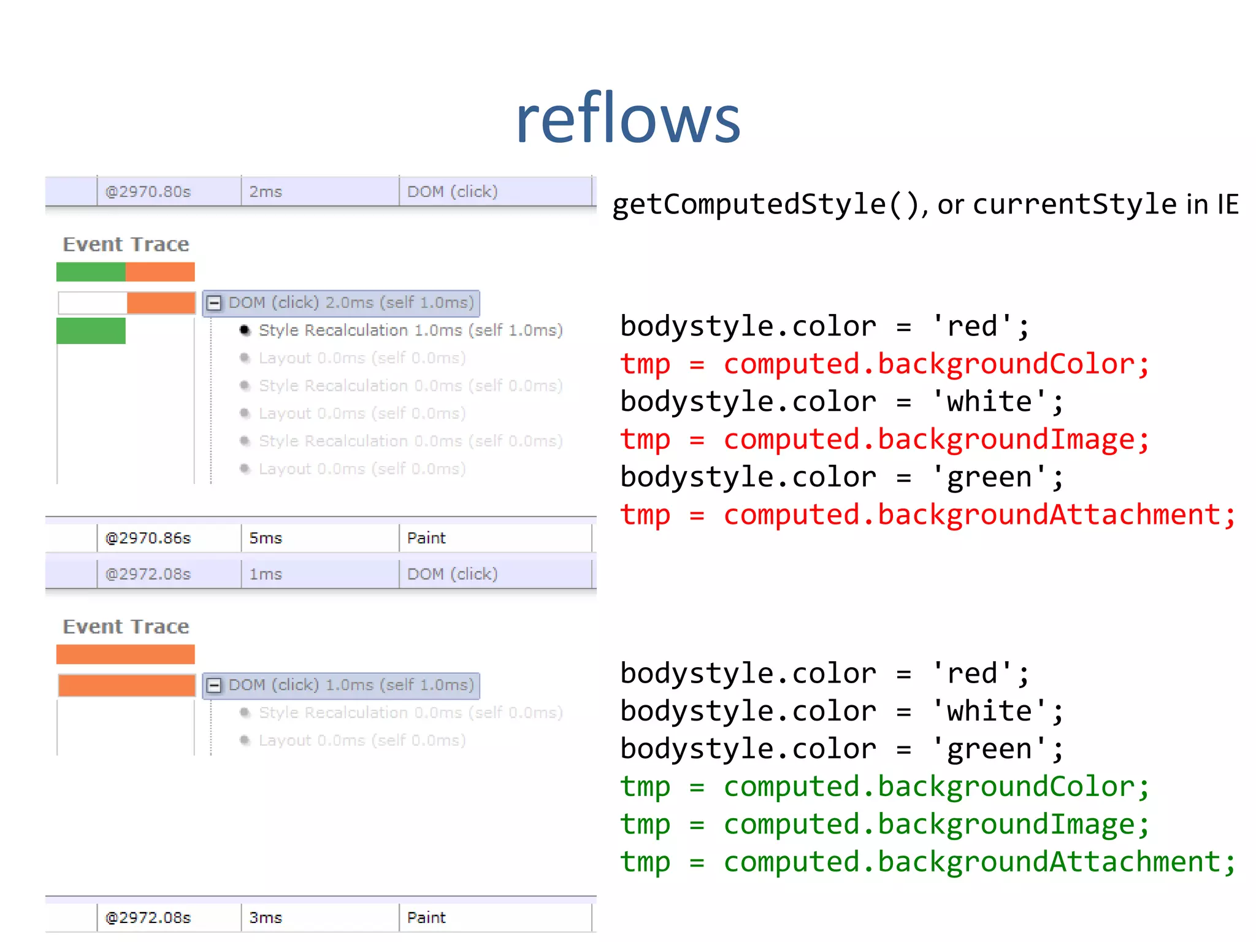Click the green segment of the first trace bar
The height and width of the screenshot is (942, 1256).
[91, 272]
